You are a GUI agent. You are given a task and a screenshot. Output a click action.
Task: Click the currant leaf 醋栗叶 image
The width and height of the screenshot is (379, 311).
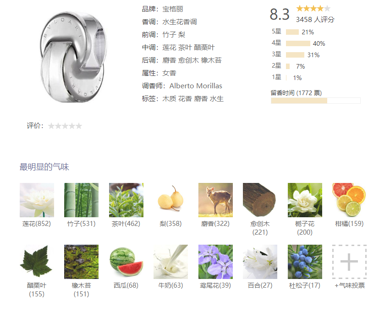click(x=37, y=262)
